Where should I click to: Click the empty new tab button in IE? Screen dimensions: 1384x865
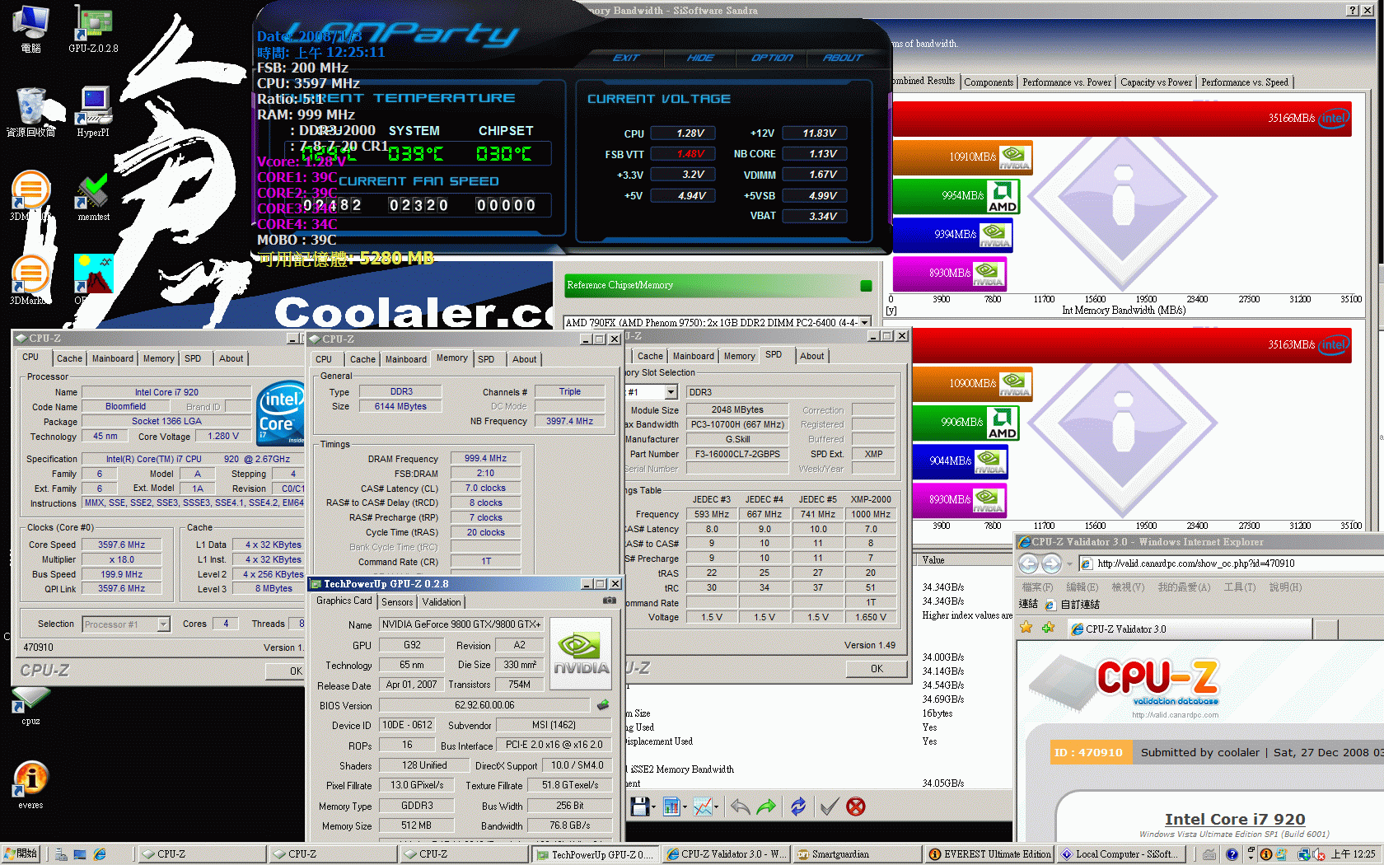1326,629
